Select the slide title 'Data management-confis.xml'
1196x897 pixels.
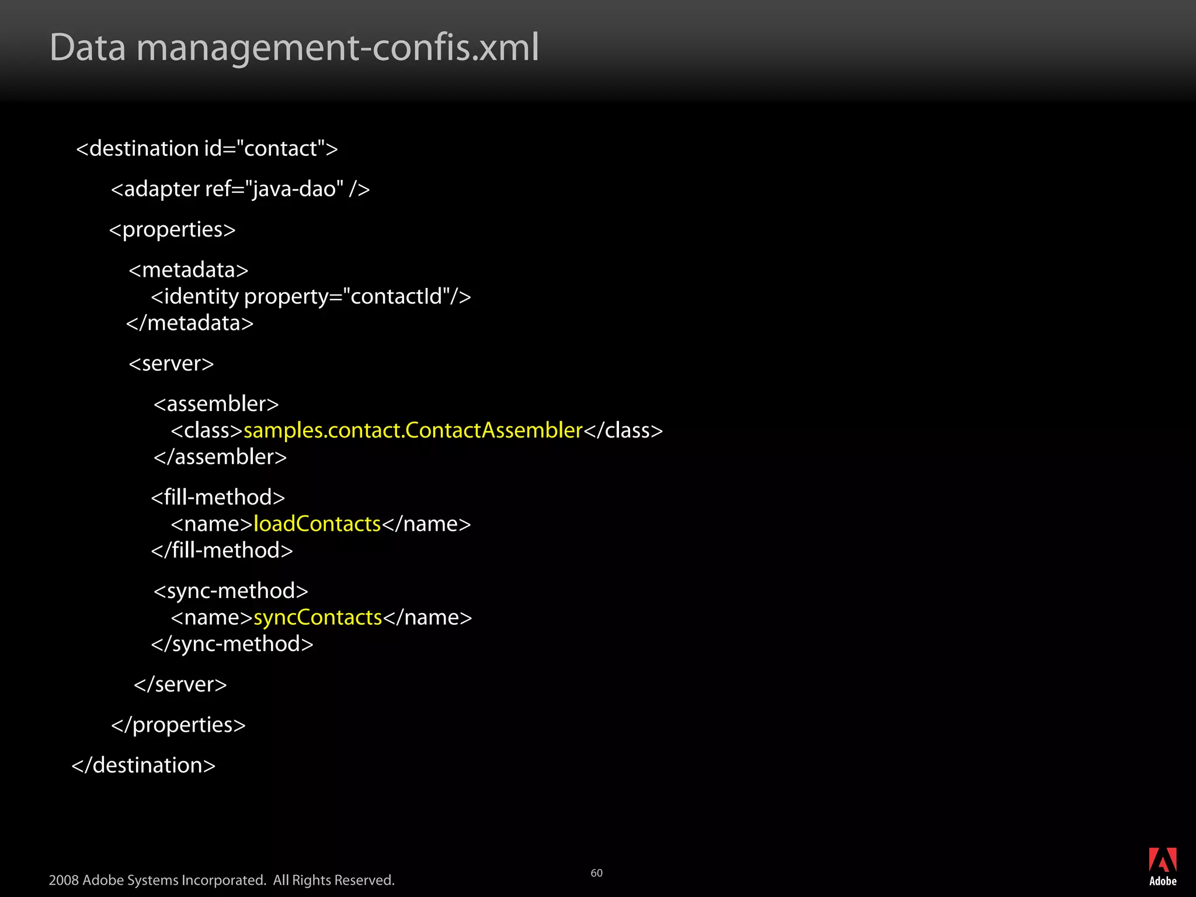[x=294, y=47]
